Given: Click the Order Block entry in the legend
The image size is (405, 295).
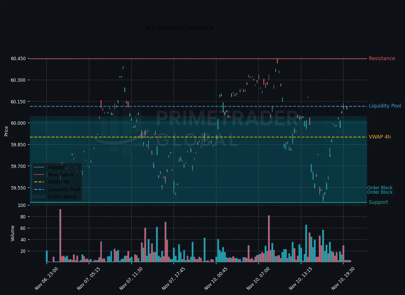Looking at the screenshot, I should (62, 197).
